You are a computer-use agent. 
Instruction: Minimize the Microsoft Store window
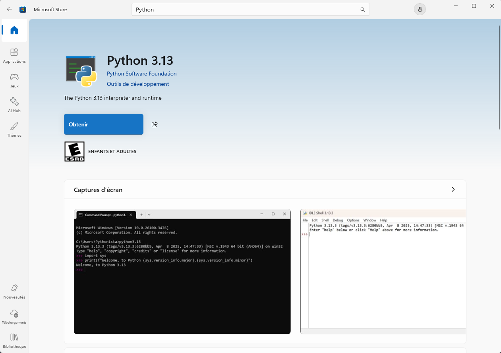pyautogui.click(x=456, y=6)
